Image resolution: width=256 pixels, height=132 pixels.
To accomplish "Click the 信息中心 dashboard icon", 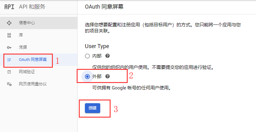I will point(9,23).
